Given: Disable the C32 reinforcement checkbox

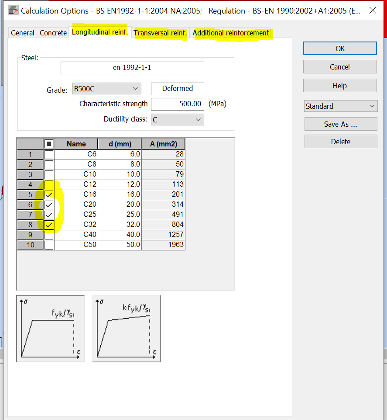Looking at the screenshot, I should [x=48, y=225].
